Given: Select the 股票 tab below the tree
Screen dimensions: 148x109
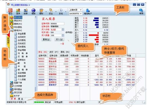Looking at the screenshot, I should (13, 99).
